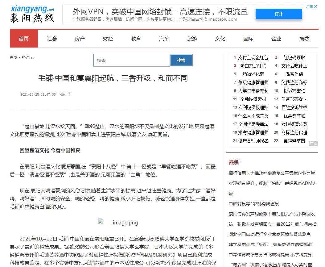Open ad link 女性喝蒲公英
This screenshot has width=325, height=267.
294,124
